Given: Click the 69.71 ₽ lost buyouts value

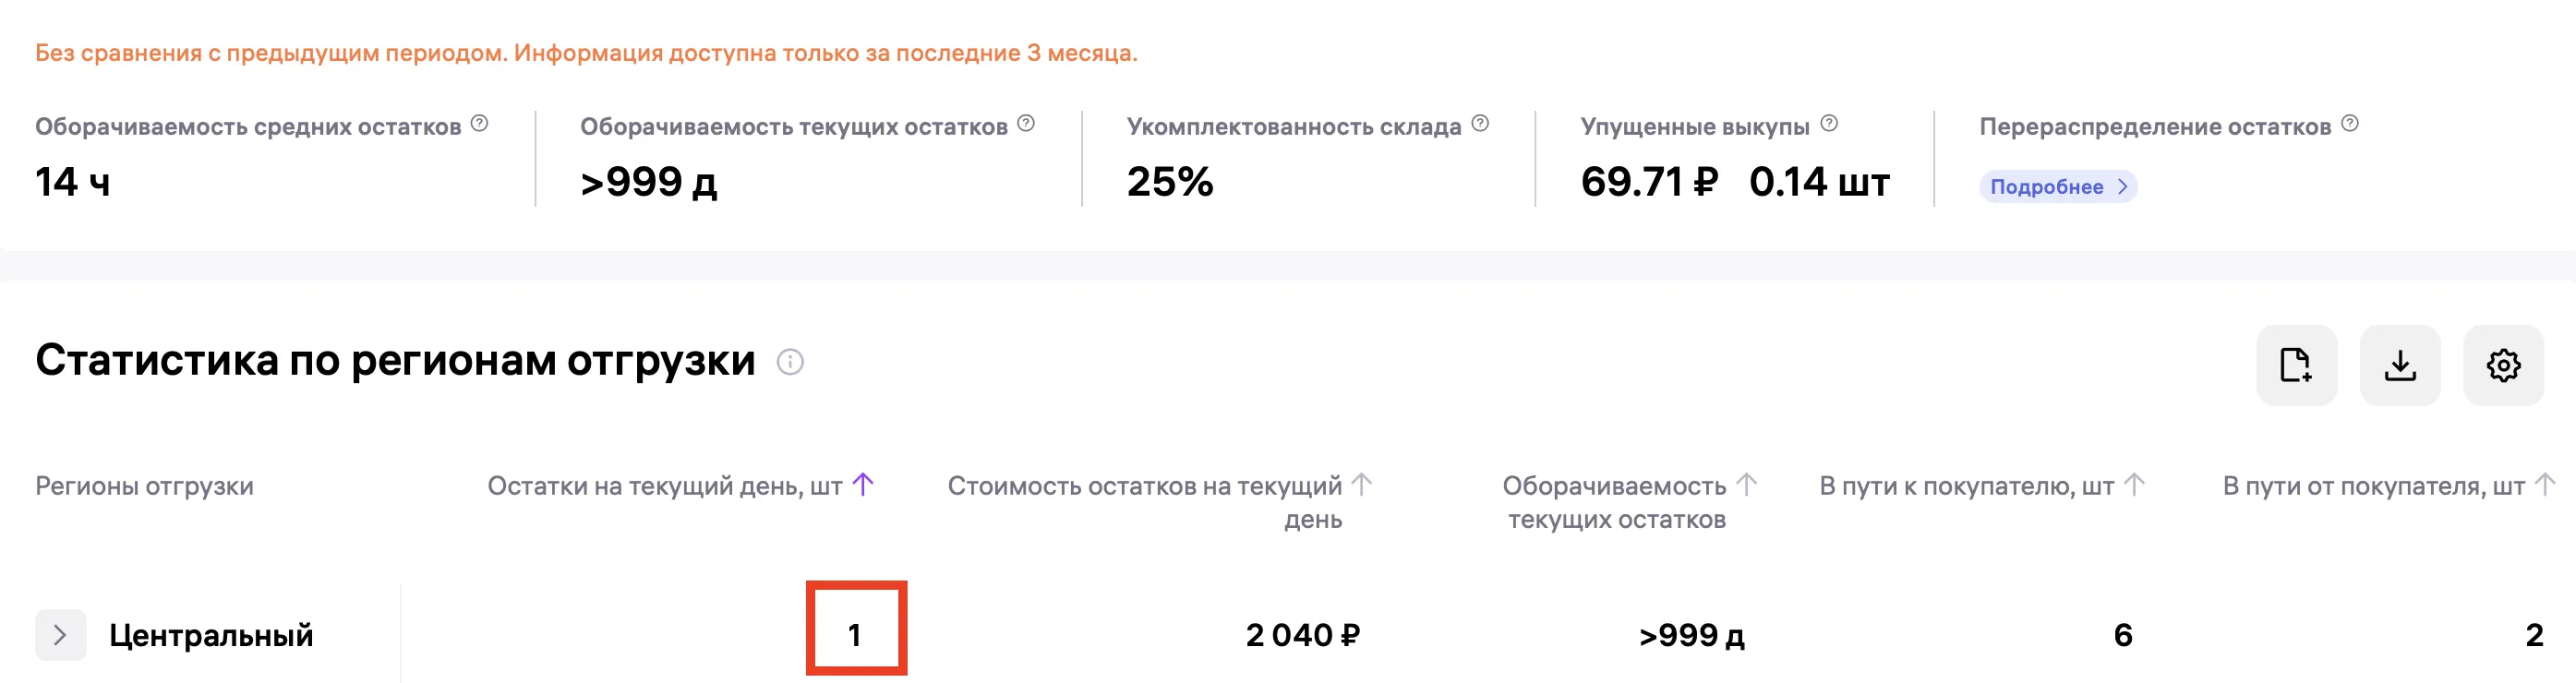Looking at the screenshot, I should click(1650, 184).
